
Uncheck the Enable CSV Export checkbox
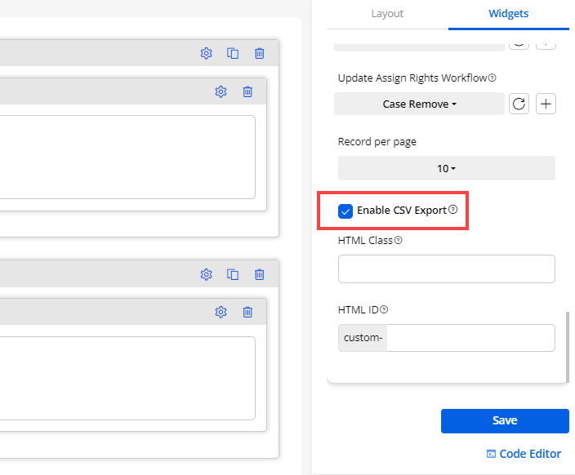(x=345, y=211)
